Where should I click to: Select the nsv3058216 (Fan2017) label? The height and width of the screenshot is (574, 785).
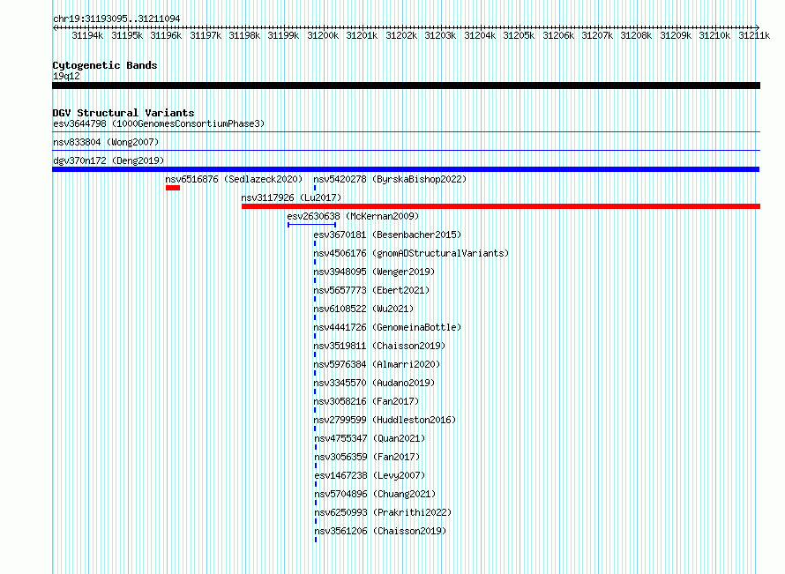(x=366, y=401)
